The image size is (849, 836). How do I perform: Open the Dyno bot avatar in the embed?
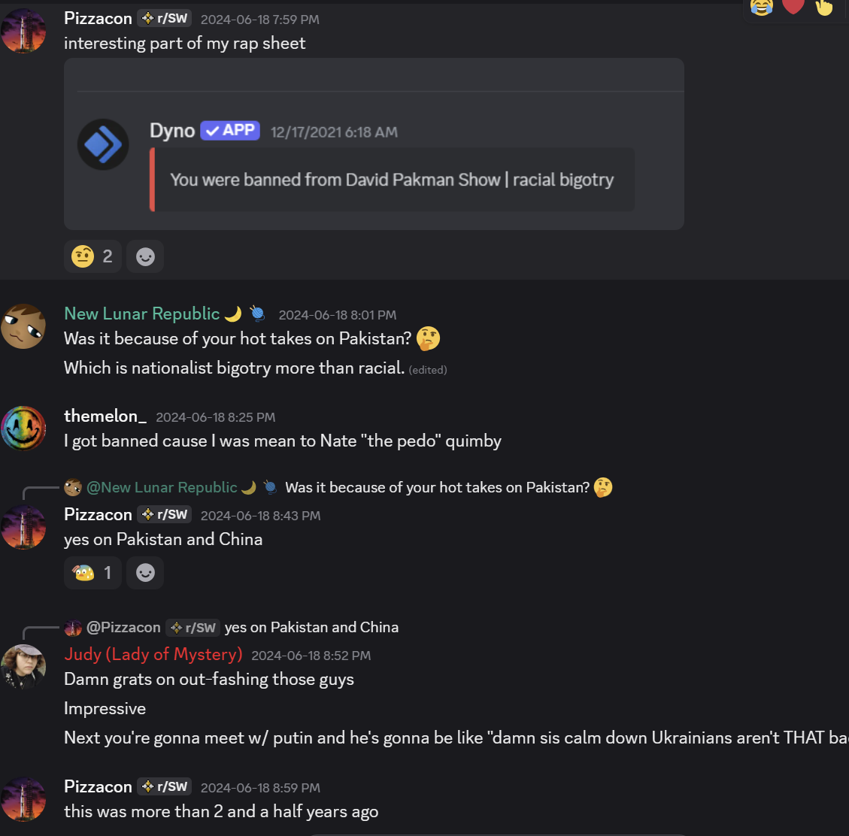(103, 144)
